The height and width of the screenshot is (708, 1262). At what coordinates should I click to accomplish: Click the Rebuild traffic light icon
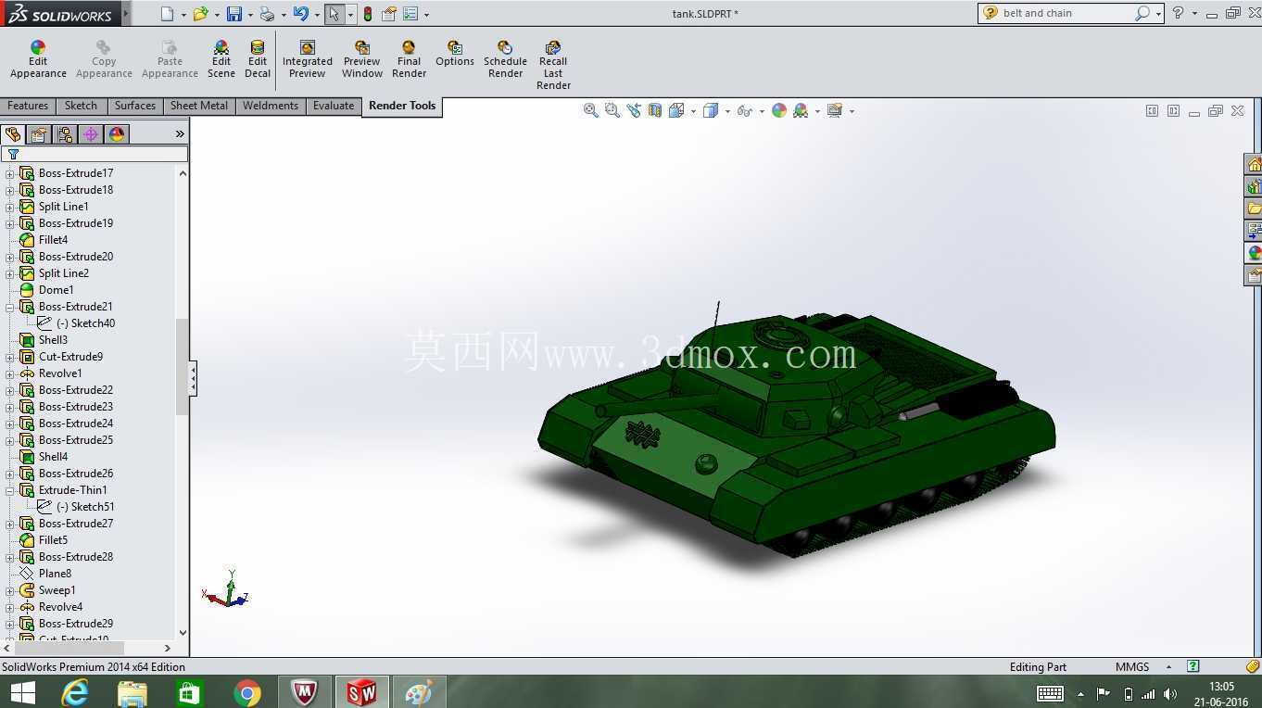click(x=368, y=14)
